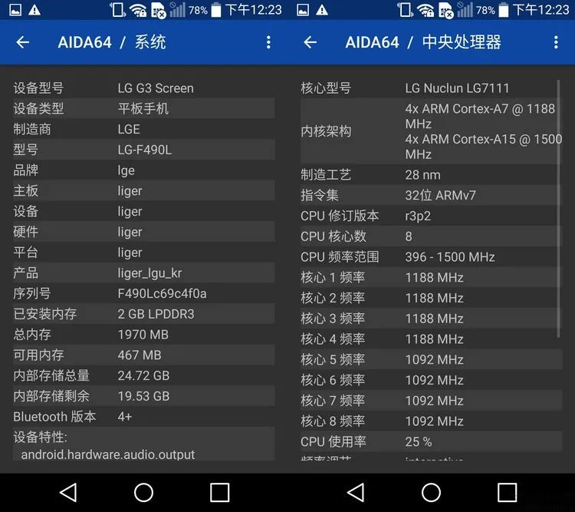The height and width of the screenshot is (512, 575).
Task: Select the "396 - 1500 MHz" frequency range
Action: (450, 257)
